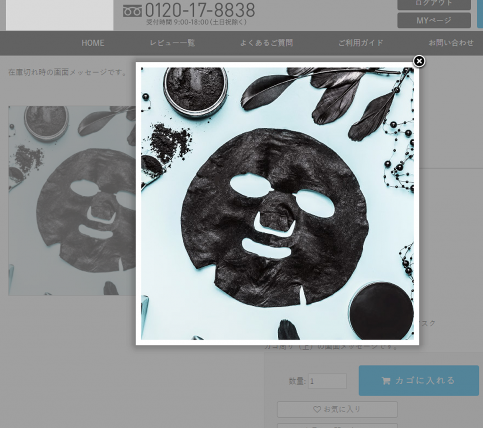Click the enlarged black mask image
This screenshot has height=428, width=483.
(x=277, y=204)
